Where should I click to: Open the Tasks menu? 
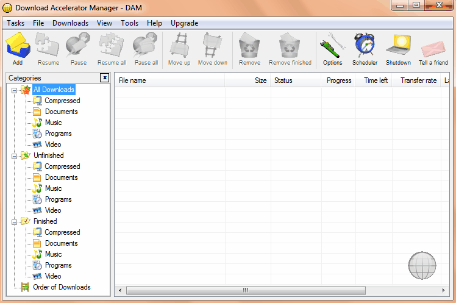tap(16, 23)
